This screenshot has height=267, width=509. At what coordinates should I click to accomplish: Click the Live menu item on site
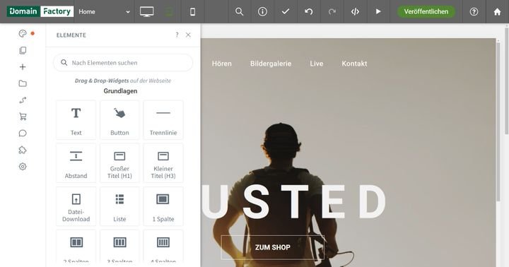(x=317, y=64)
